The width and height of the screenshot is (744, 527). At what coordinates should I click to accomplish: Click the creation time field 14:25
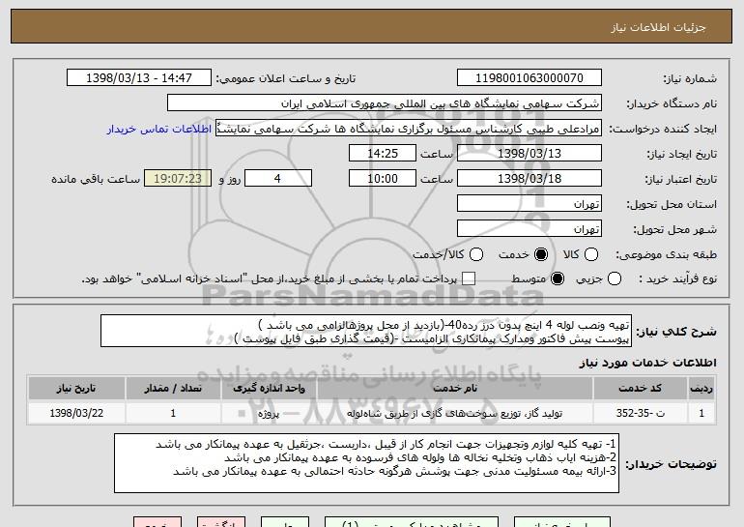pyautogui.click(x=383, y=154)
